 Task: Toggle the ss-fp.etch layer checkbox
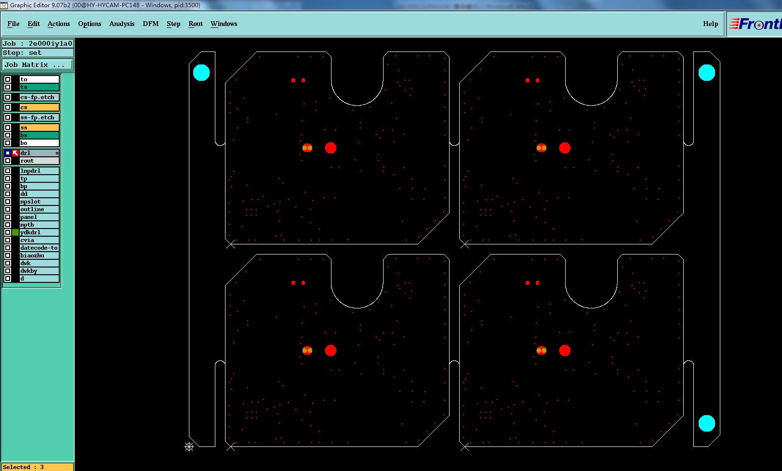tap(8, 117)
